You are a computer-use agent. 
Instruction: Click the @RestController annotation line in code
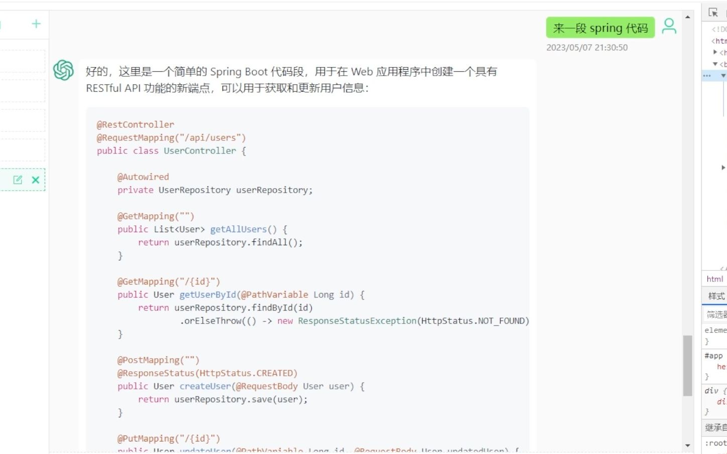coord(136,124)
